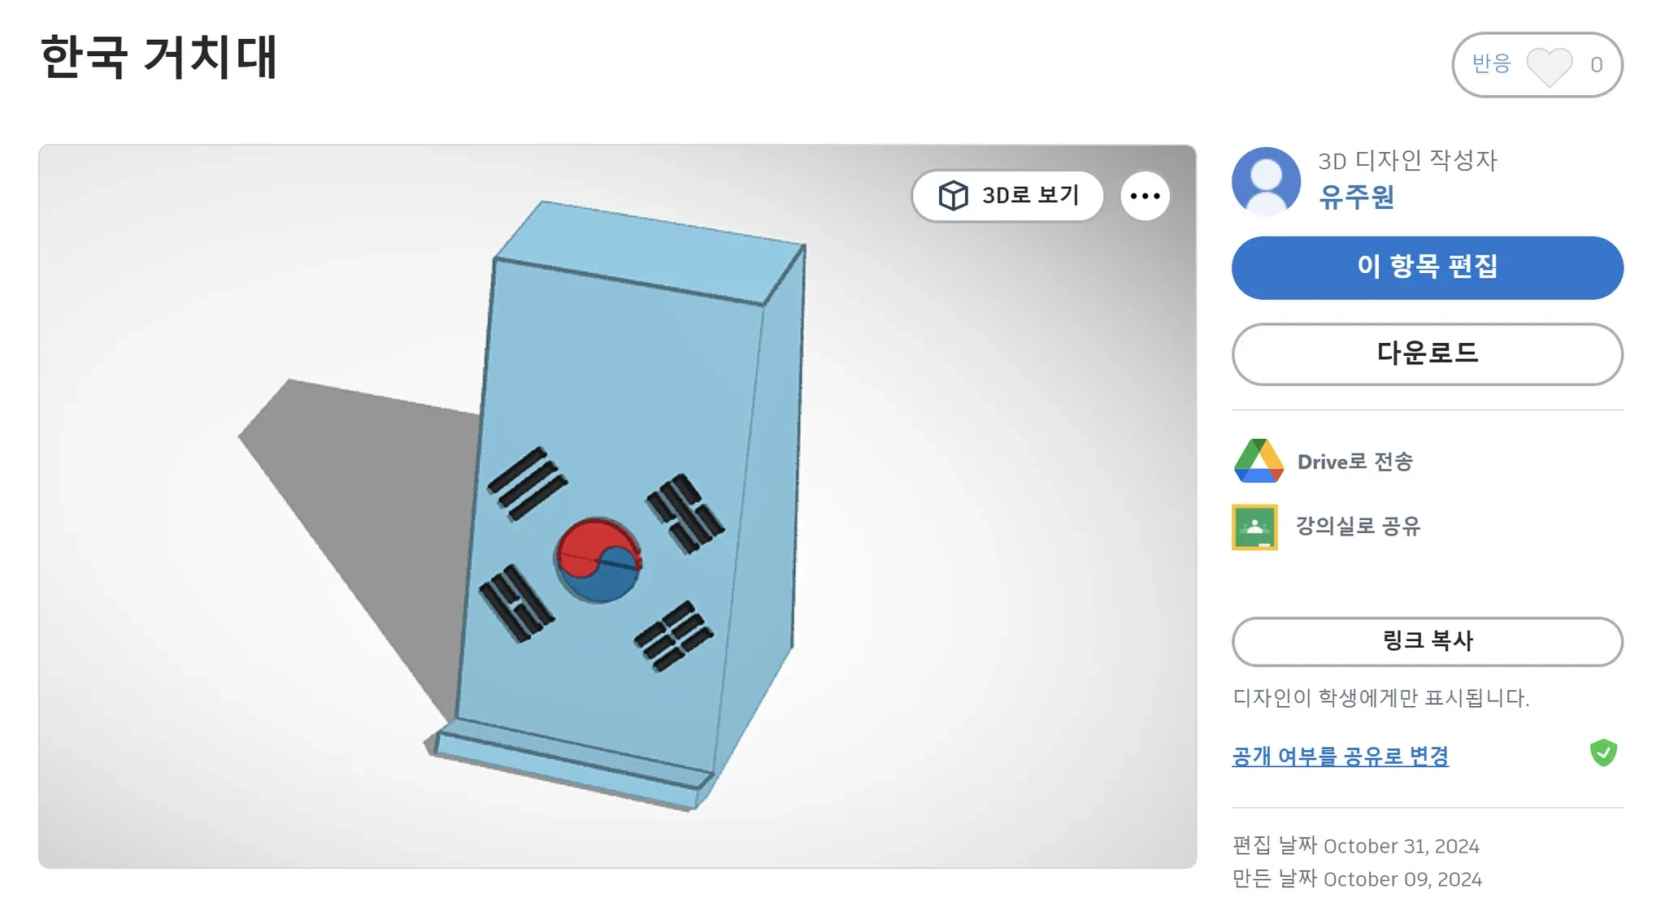Select Drive로 전송 option
The width and height of the screenshot is (1665, 902).
click(x=1354, y=462)
